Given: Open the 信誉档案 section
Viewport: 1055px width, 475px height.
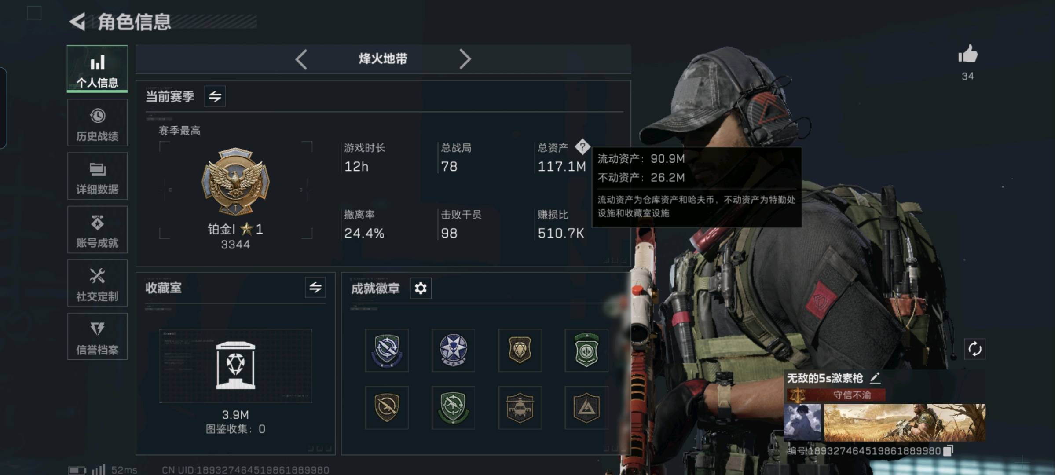Looking at the screenshot, I should coord(97,336).
